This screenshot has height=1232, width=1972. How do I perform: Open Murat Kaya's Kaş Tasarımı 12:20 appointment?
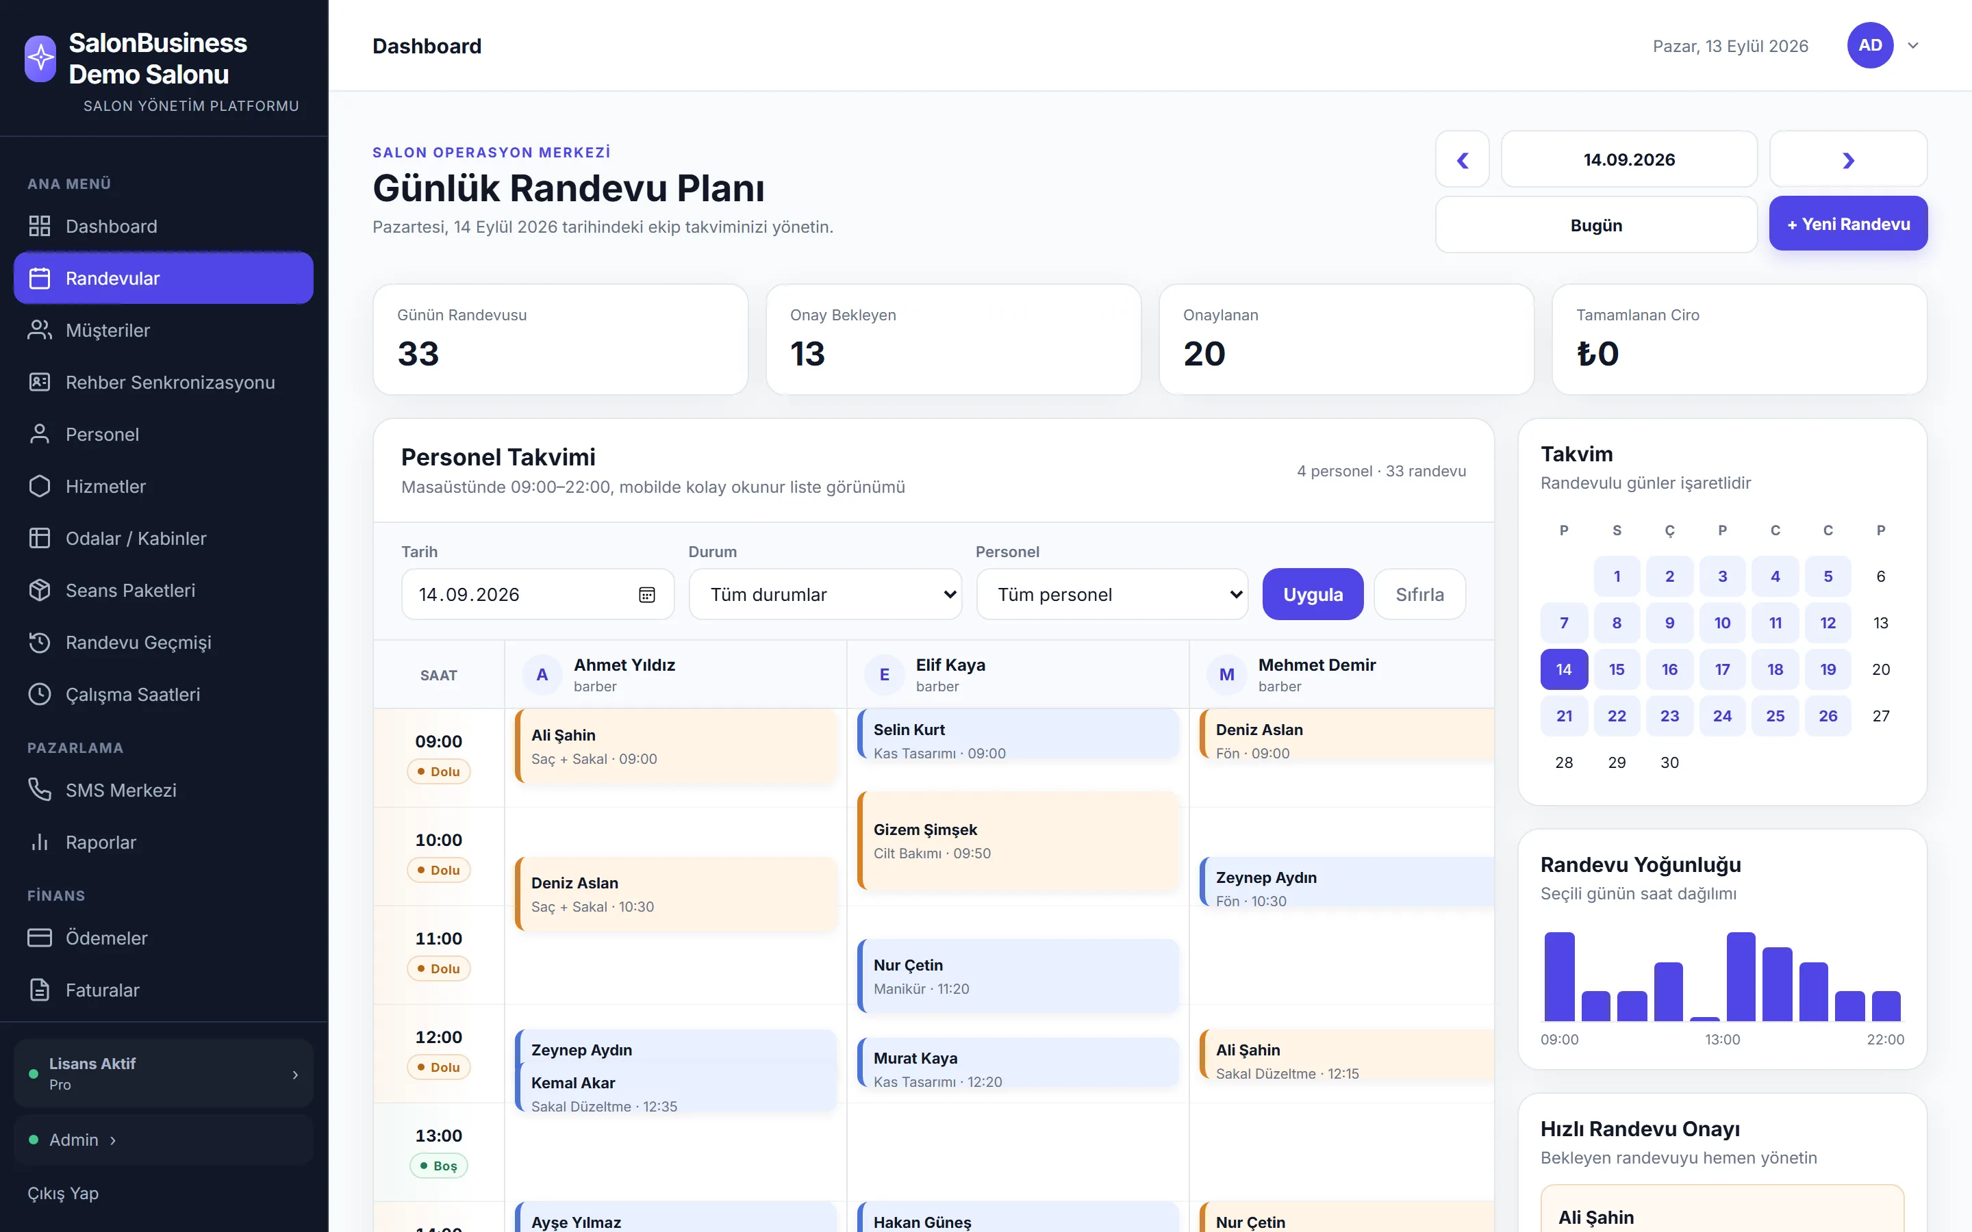pos(1017,1062)
